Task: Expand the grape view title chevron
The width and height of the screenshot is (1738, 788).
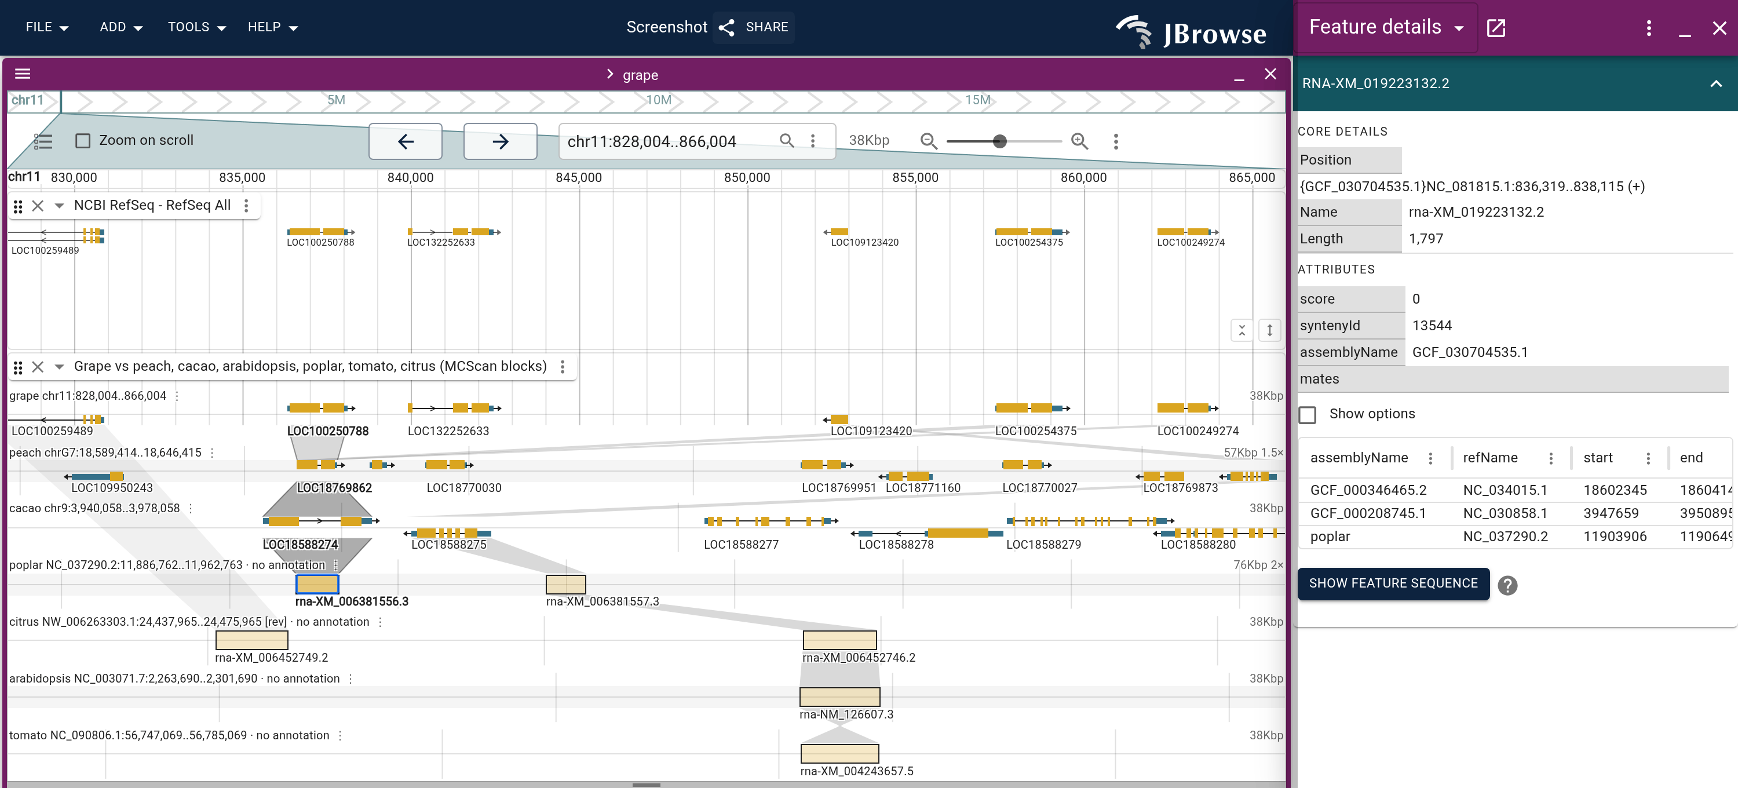Action: (610, 74)
